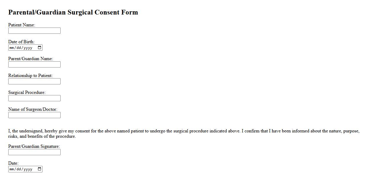Select the month segment in bottom Date field
This screenshot has width=378, height=178.
[x=12, y=169]
